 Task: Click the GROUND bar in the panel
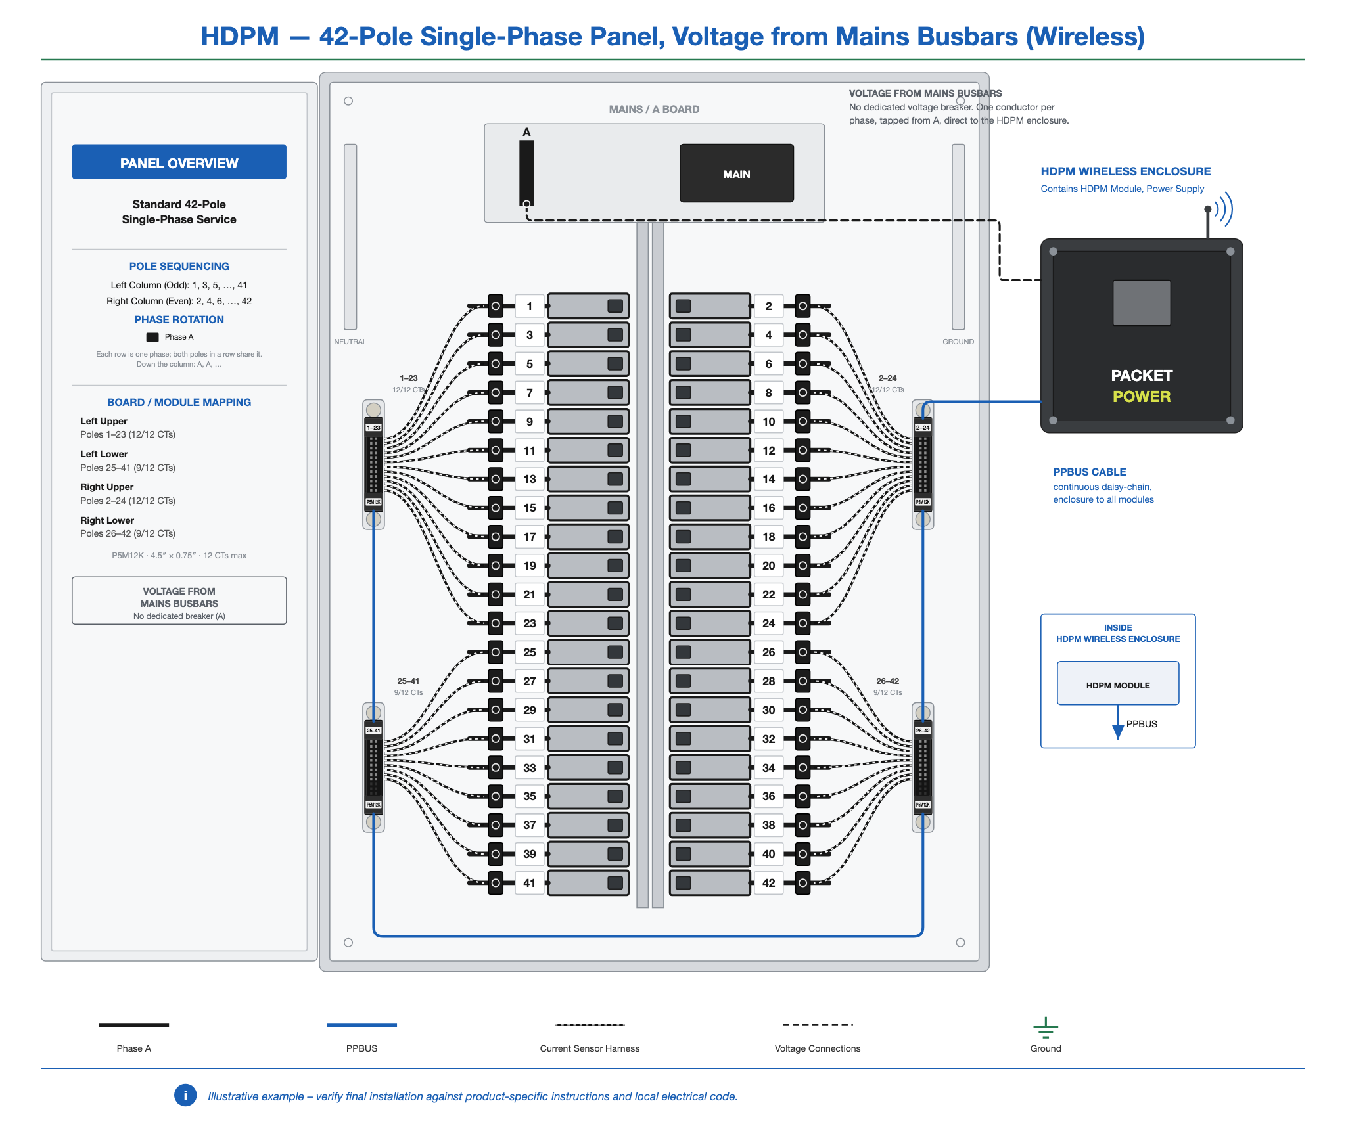pos(958,236)
